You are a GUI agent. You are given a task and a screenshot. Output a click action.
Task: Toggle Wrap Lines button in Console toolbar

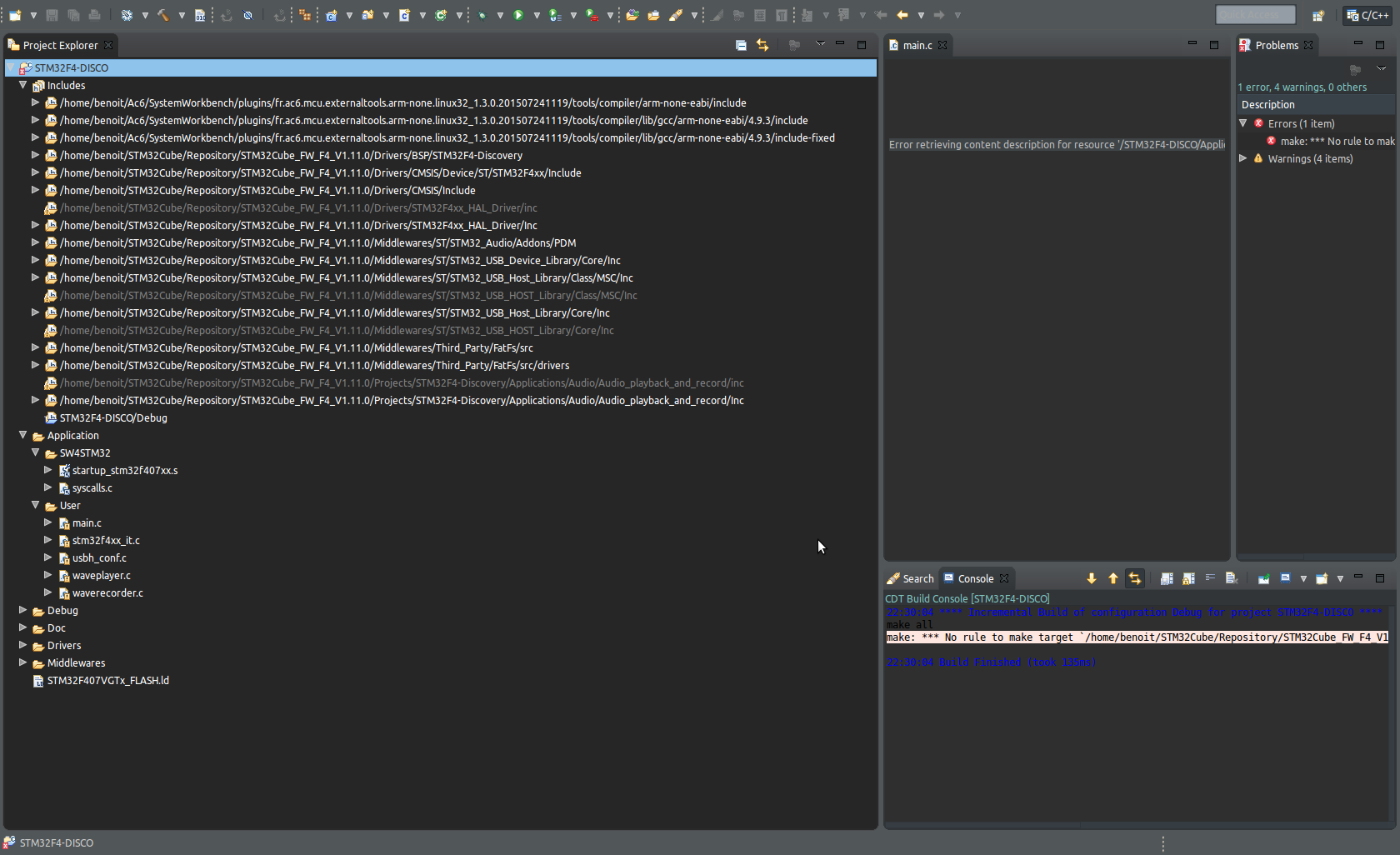(x=1210, y=578)
